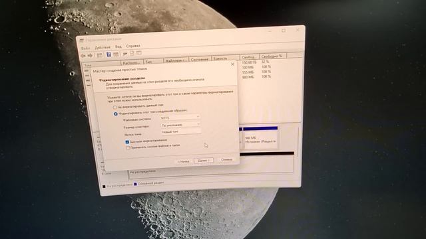Viewport: 426px width, 239px height.
Task: Sort by the 'Состояние' column header
Action: click(x=200, y=59)
